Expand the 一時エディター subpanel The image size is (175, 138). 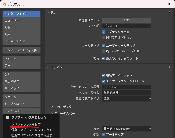52,107
